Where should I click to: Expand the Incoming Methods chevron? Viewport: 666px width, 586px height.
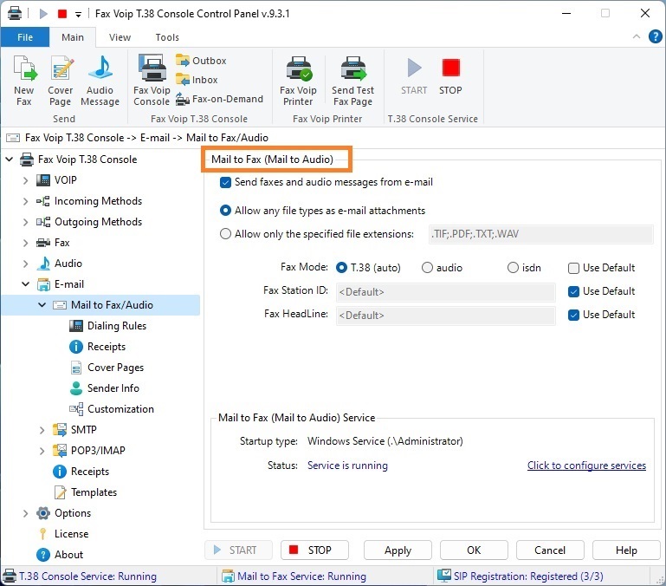point(25,201)
